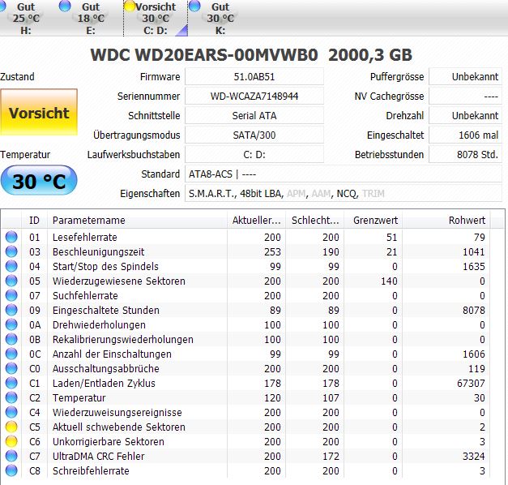The image size is (508, 485).
Task: Click the yellow status icon on C: D: tab
Action: pos(130,6)
